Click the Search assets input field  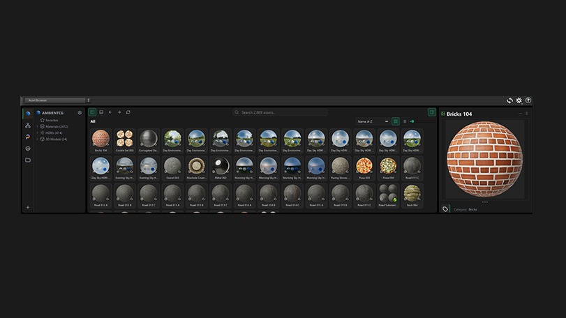coord(280,112)
